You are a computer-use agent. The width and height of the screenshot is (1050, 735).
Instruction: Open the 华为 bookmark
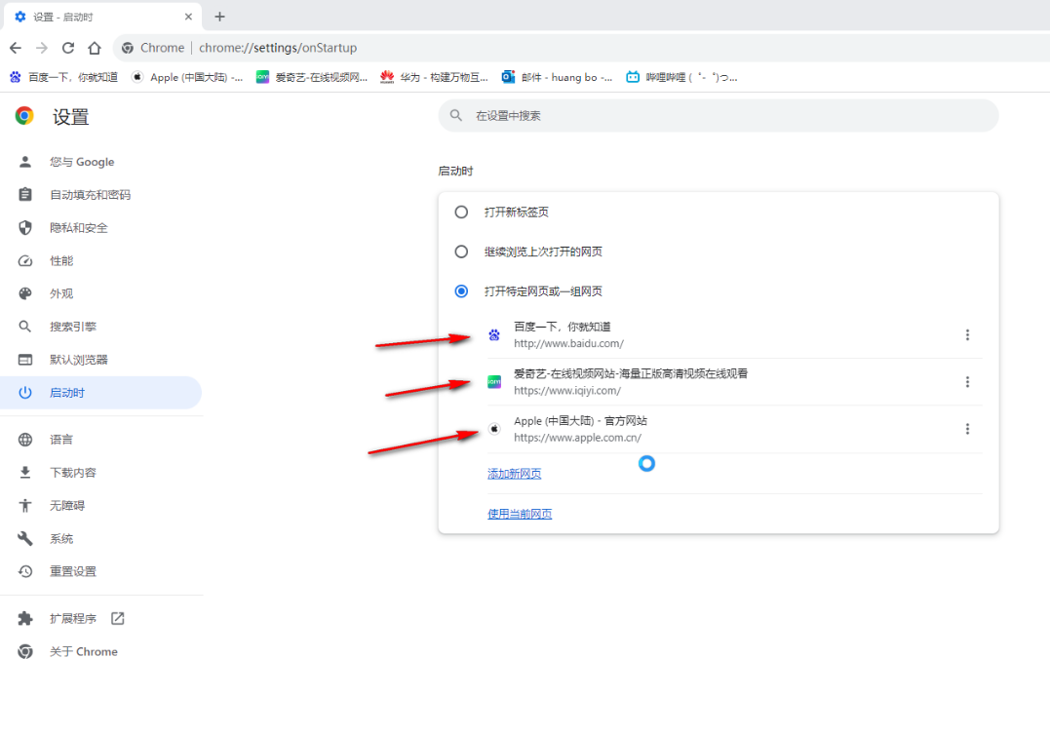click(x=435, y=77)
